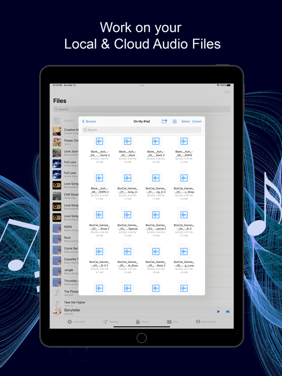Open Storyteller artwork in mini player
Screen dimensions: 282x376
pos(57,311)
